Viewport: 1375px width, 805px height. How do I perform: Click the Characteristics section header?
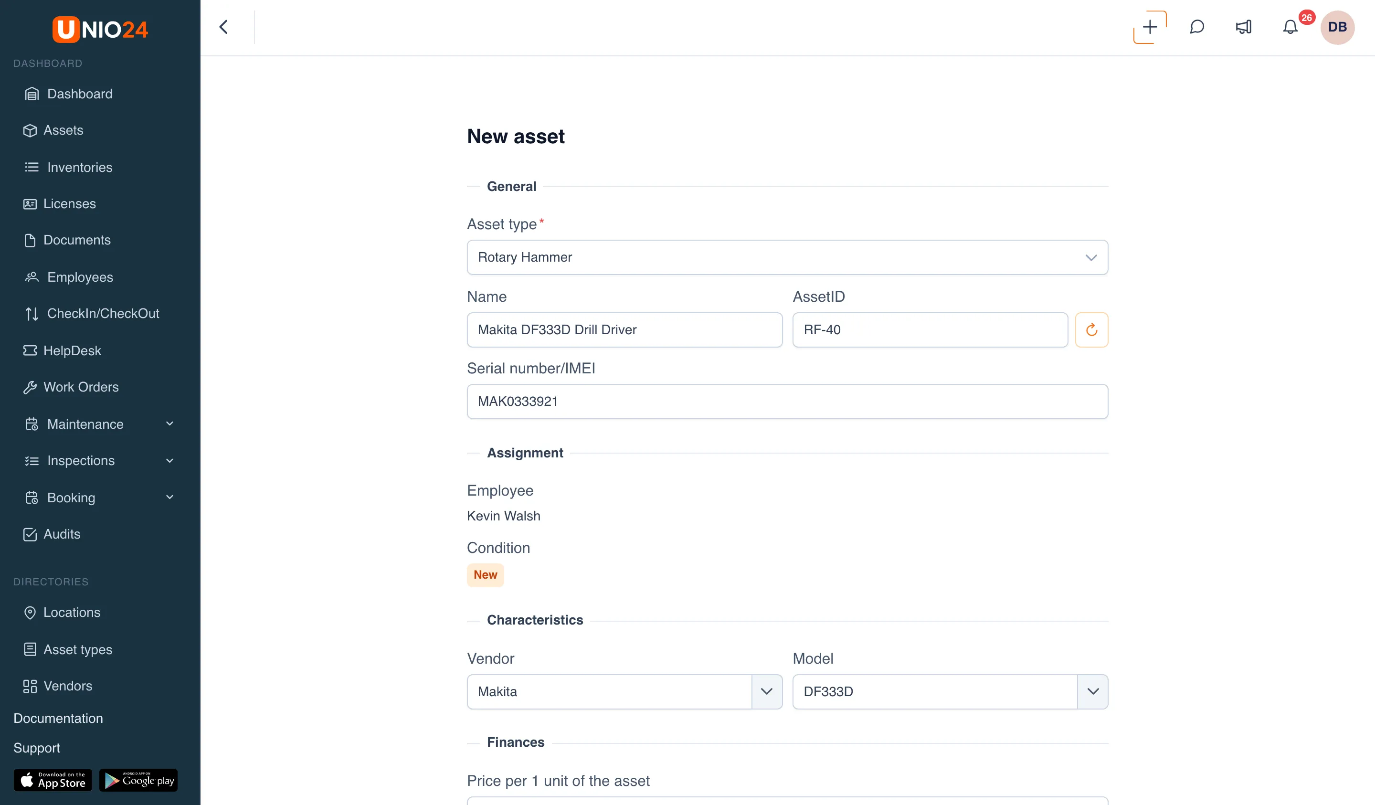[535, 620]
